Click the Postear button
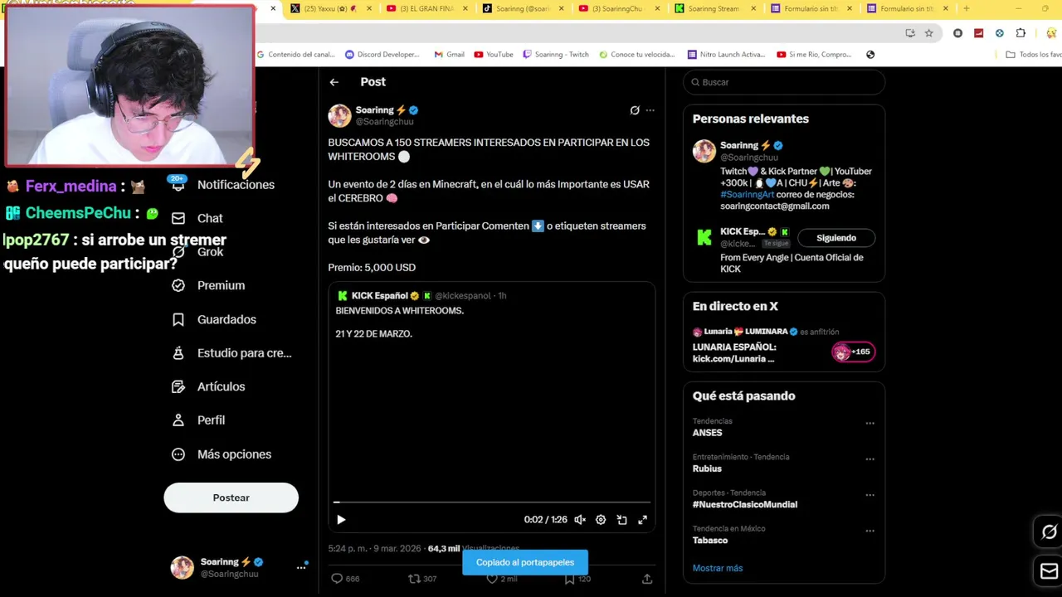This screenshot has width=1062, height=597. pyautogui.click(x=231, y=498)
